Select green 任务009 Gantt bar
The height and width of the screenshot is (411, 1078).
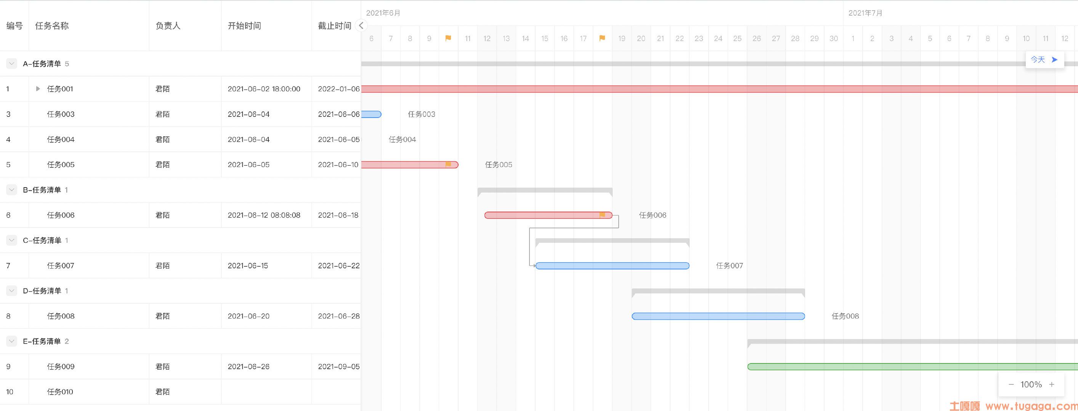click(x=912, y=367)
